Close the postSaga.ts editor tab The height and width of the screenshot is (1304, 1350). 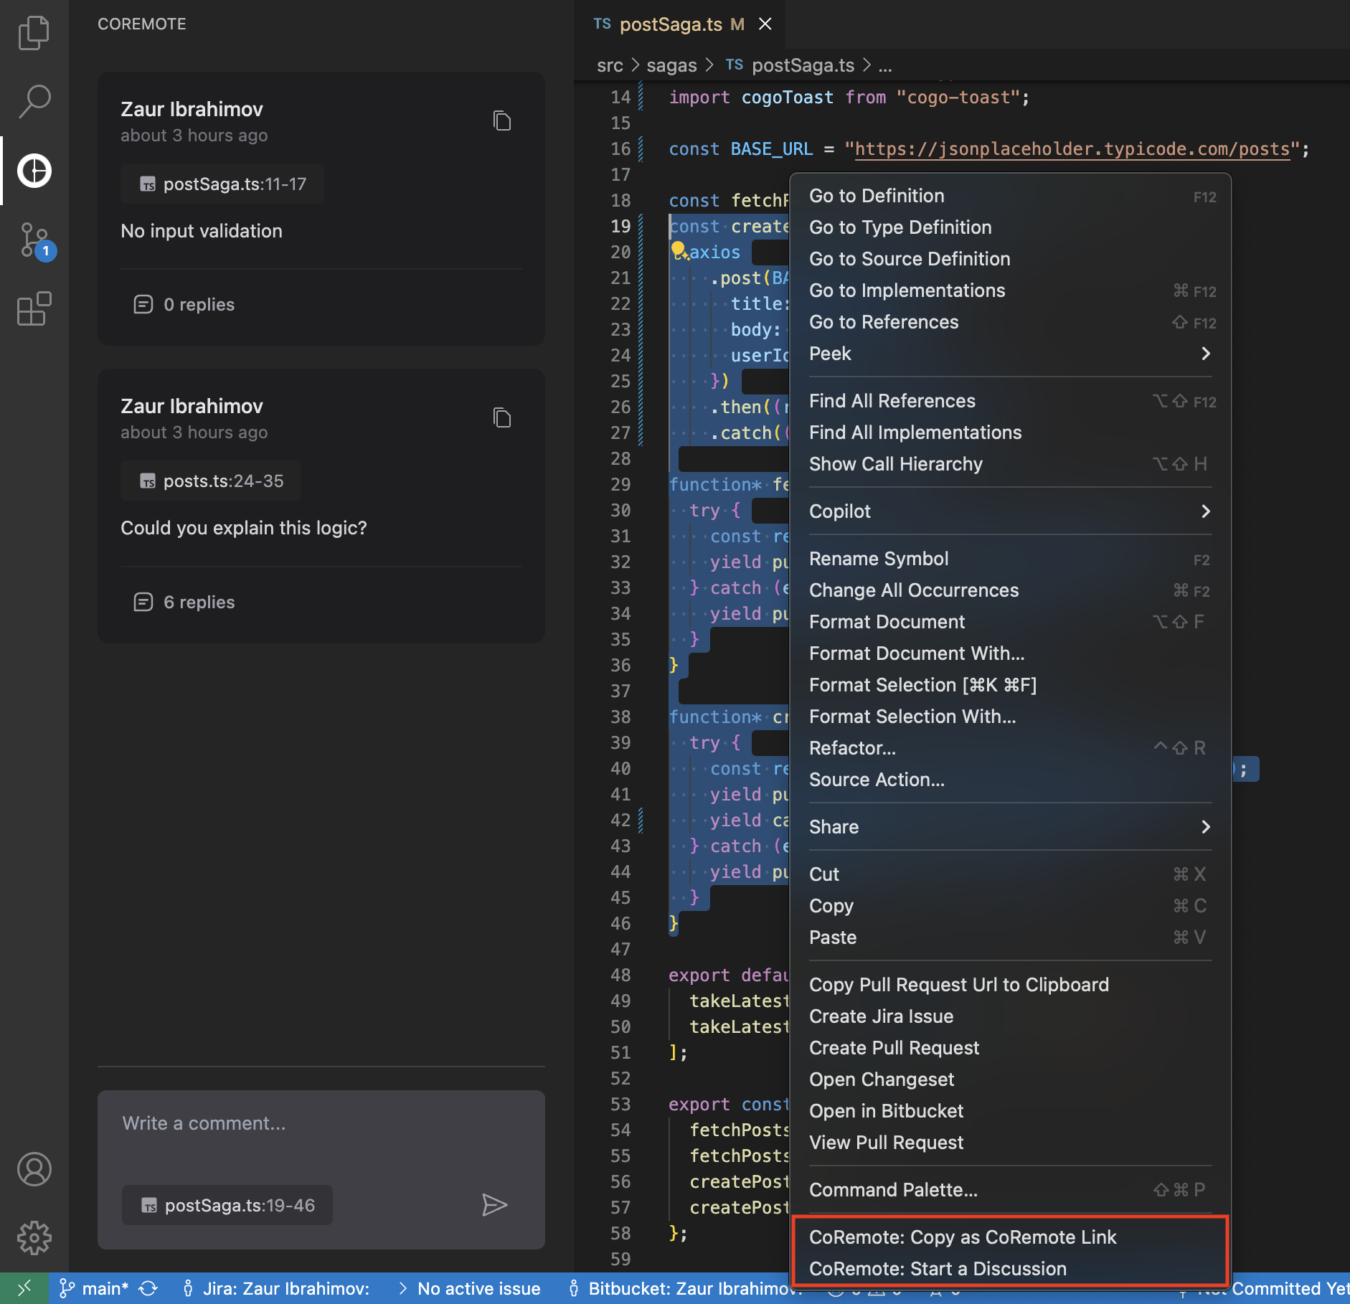(765, 24)
